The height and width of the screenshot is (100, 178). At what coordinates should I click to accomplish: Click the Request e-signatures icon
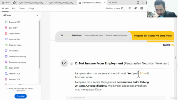6,62
